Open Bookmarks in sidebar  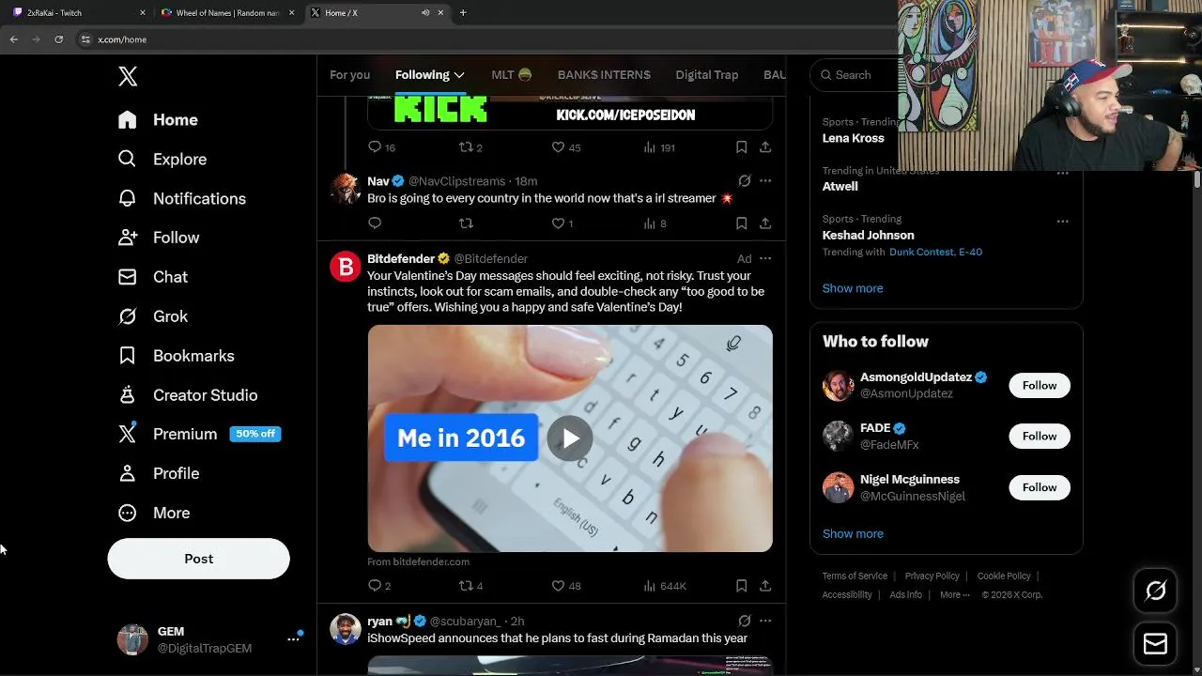[x=176, y=357]
